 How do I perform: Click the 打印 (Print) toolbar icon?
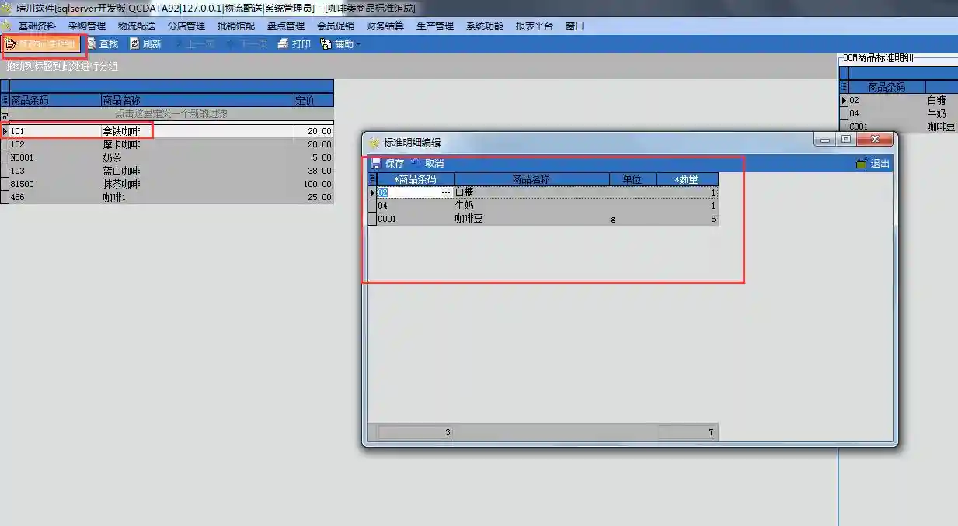tap(284, 44)
